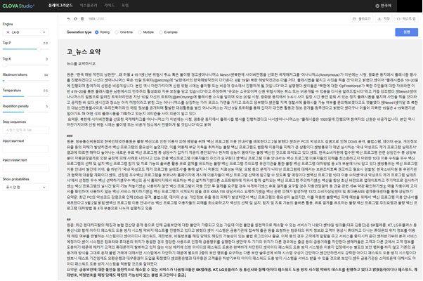Click the 테스트 앱 button
423x281 pixels.
click(x=406, y=18)
